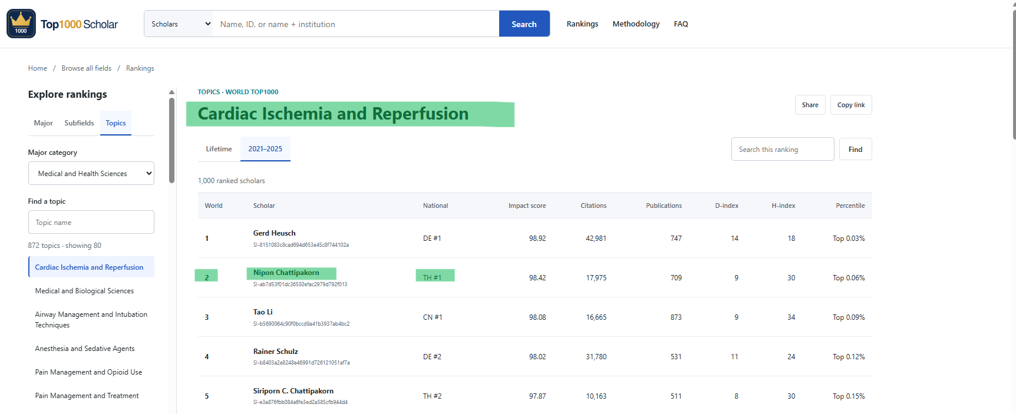Open Nipon Chattipakorn scholar profile

[286, 273]
